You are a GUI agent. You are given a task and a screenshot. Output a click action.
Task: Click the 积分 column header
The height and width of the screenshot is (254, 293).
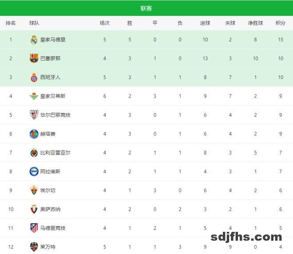click(x=280, y=23)
